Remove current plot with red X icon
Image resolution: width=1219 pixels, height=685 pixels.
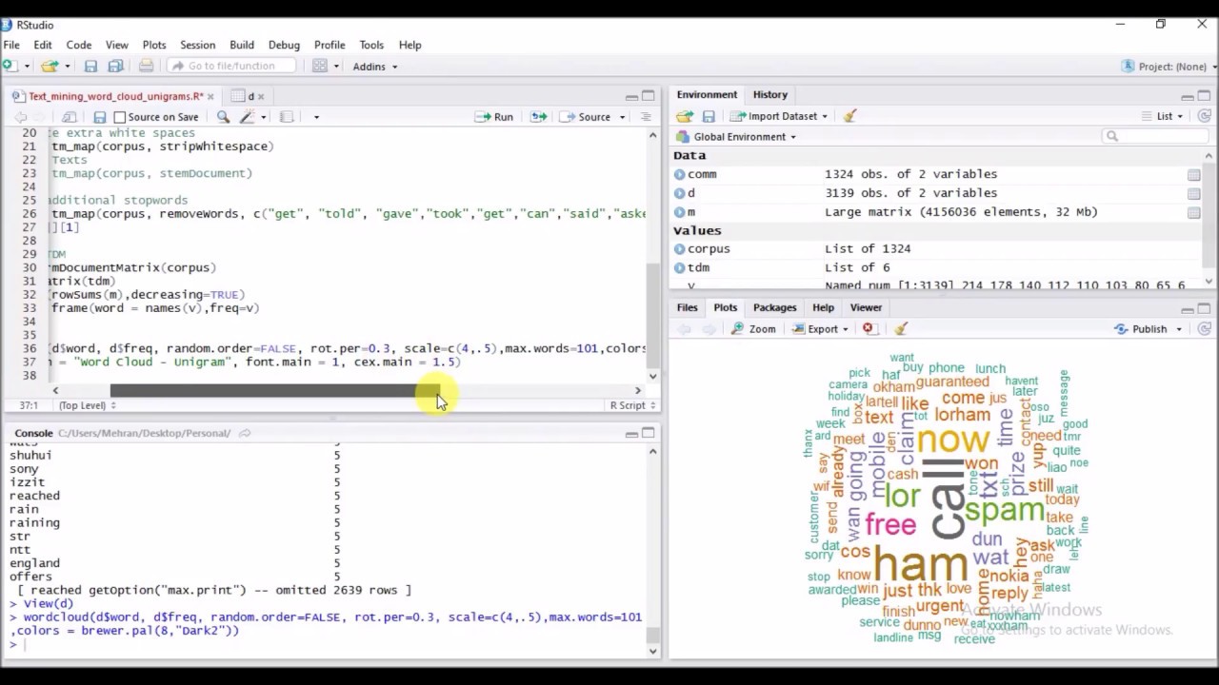pyautogui.click(x=869, y=329)
